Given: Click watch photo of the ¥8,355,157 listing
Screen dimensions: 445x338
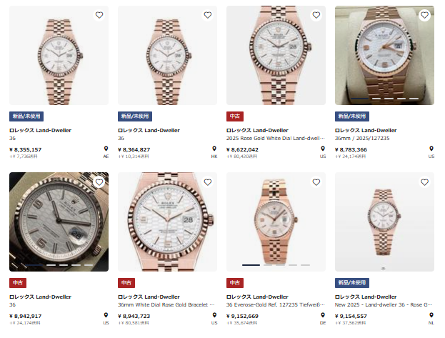Looking at the screenshot, I should coord(59,56).
